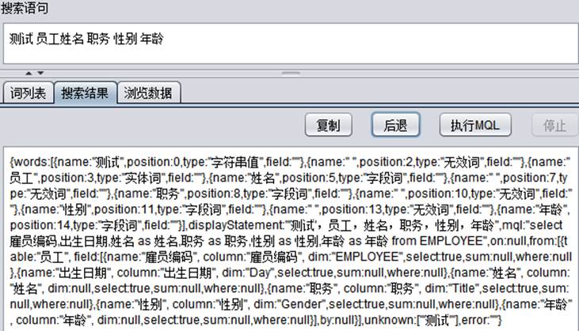The image size is (579, 331).
Task: Click the 搜索语句 label above the search box
Action: [25, 9]
